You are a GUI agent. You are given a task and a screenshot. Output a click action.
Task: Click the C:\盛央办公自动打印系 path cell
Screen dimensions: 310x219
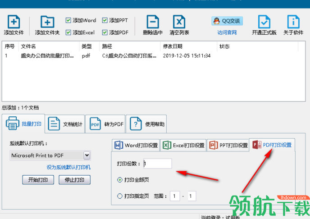pyautogui.click(x=129, y=56)
